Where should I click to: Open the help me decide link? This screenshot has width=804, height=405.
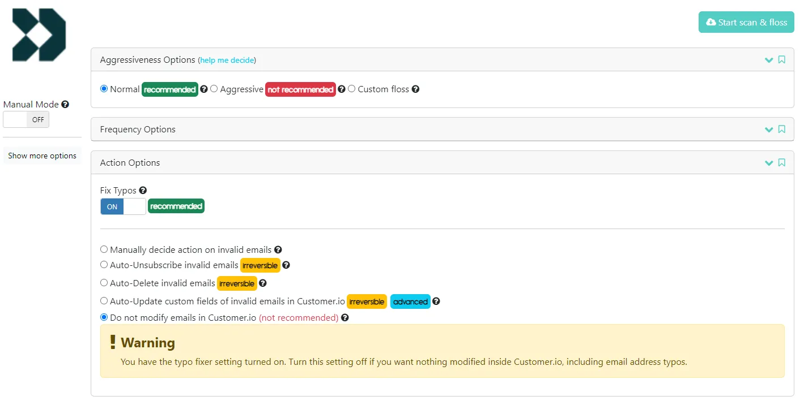click(x=227, y=60)
